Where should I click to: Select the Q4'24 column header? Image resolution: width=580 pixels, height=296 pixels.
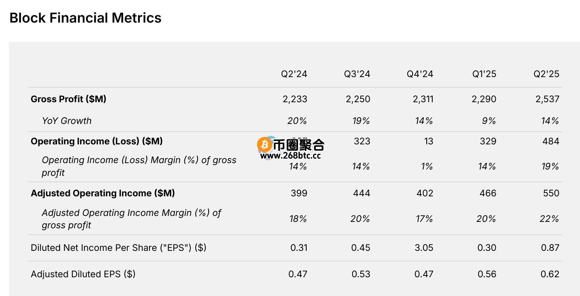[420, 74]
